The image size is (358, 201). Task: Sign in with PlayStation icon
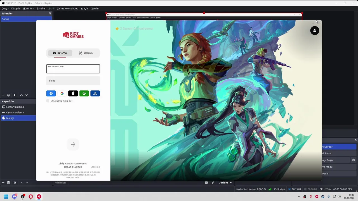click(x=95, y=94)
